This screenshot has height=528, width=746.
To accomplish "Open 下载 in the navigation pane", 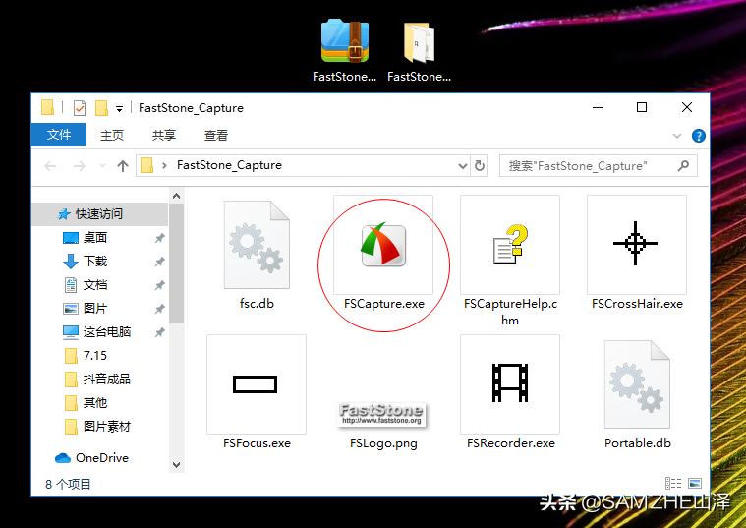I will click(95, 262).
